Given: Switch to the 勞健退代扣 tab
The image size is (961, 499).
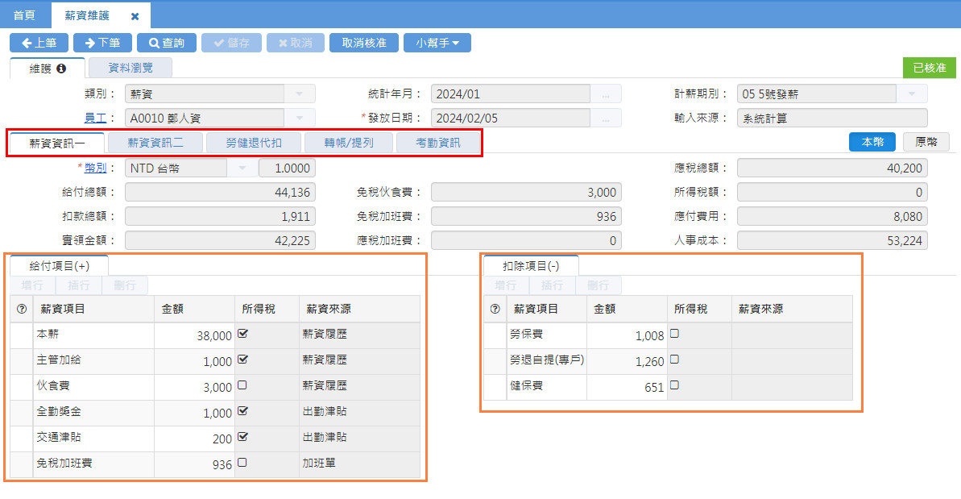Looking at the screenshot, I should 253,143.
